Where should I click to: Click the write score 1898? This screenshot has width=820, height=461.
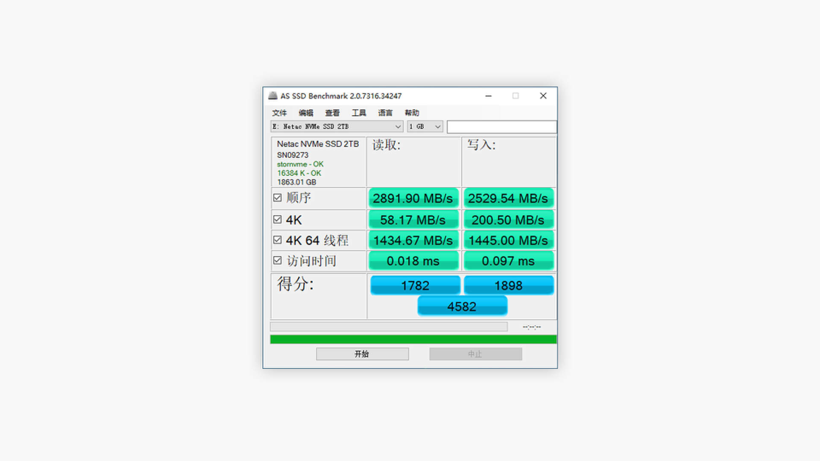(508, 285)
